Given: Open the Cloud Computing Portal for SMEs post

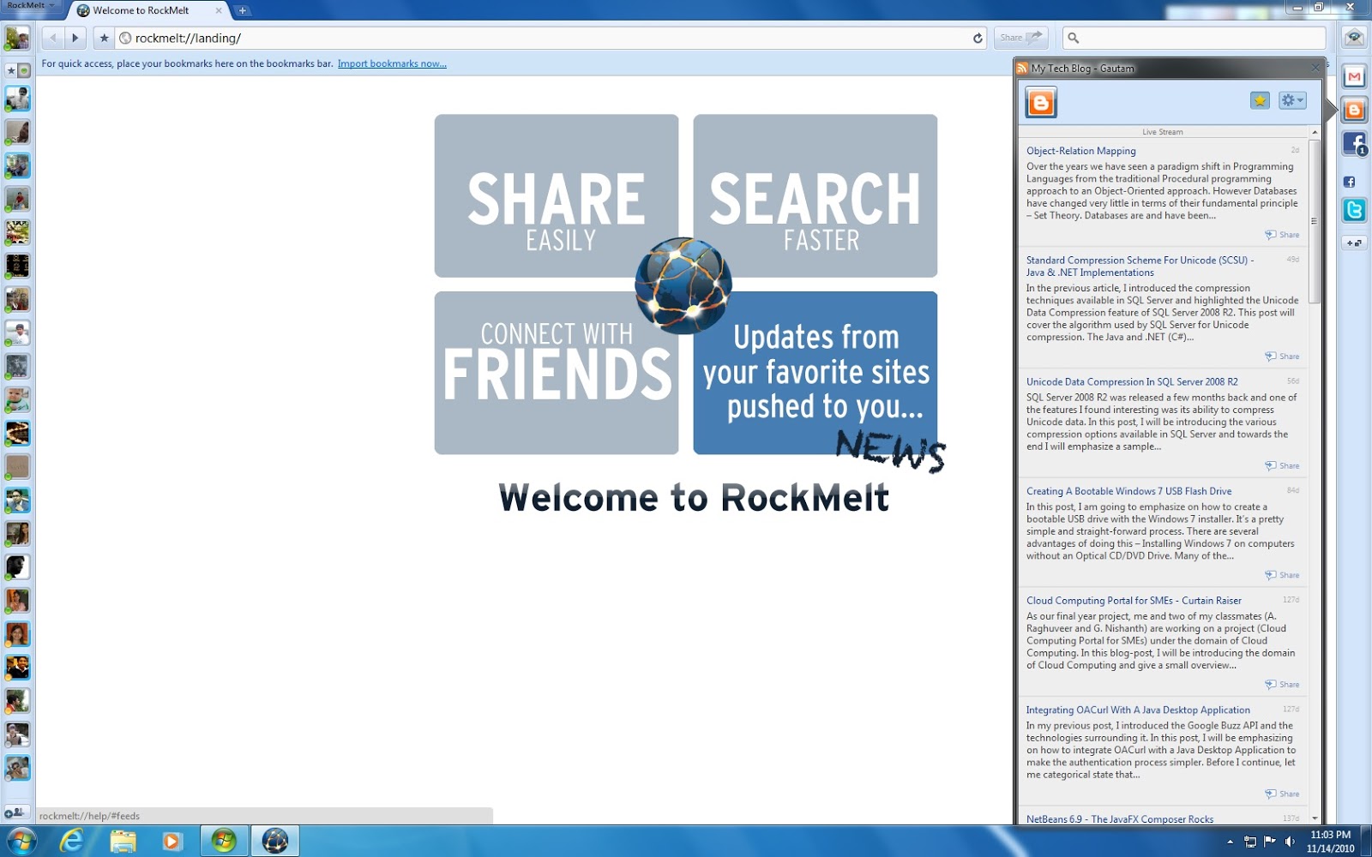Looking at the screenshot, I should [x=1134, y=601].
